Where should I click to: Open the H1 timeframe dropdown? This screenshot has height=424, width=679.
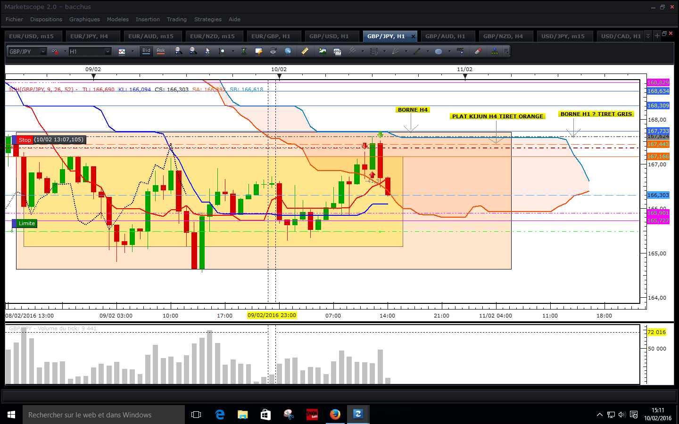[108, 51]
